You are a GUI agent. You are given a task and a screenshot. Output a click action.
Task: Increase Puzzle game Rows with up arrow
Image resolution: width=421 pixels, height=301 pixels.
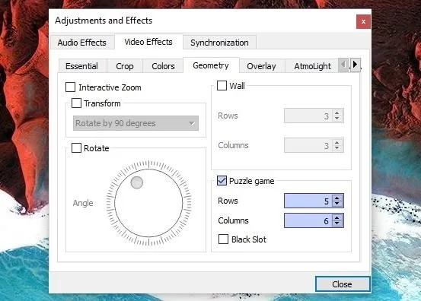[337, 198]
